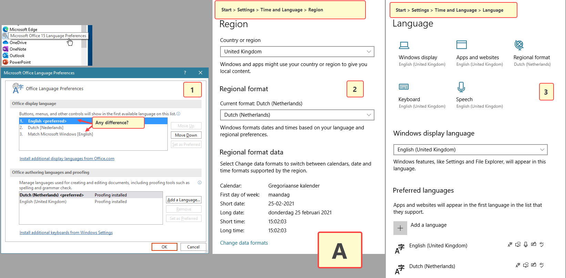This screenshot has width=566, height=278.
Task: Click text-to-speech icon on Dutch (Netherlands) row
Action: (526, 265)
